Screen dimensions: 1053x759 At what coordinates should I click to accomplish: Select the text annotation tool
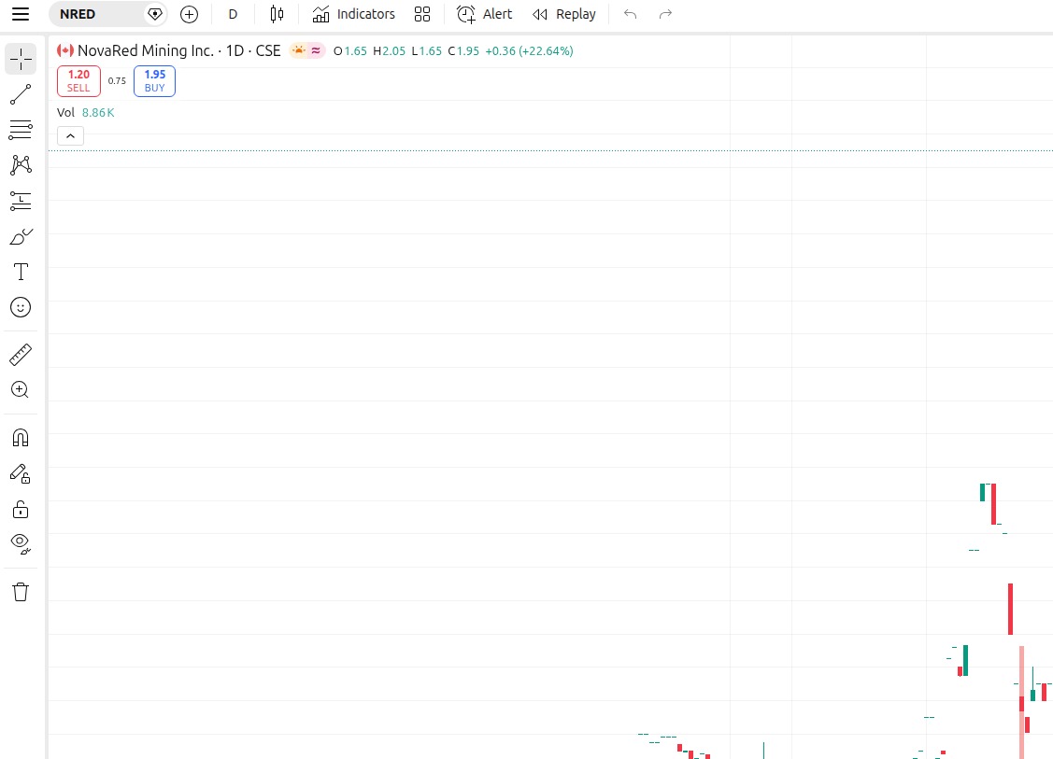tap(21, 272)
